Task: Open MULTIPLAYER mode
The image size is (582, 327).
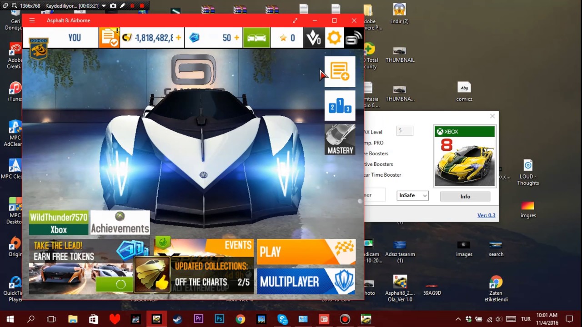Action: (x=306, y=281)
